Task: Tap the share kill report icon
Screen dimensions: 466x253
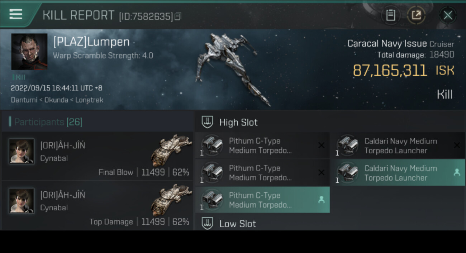Action: click(x=416, y=15)
